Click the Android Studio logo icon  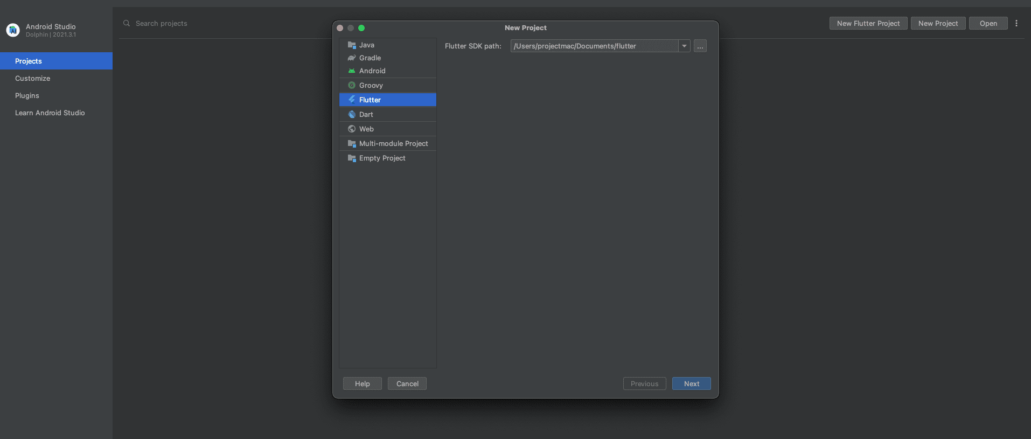pyautogui.click(x=13, y=30)
